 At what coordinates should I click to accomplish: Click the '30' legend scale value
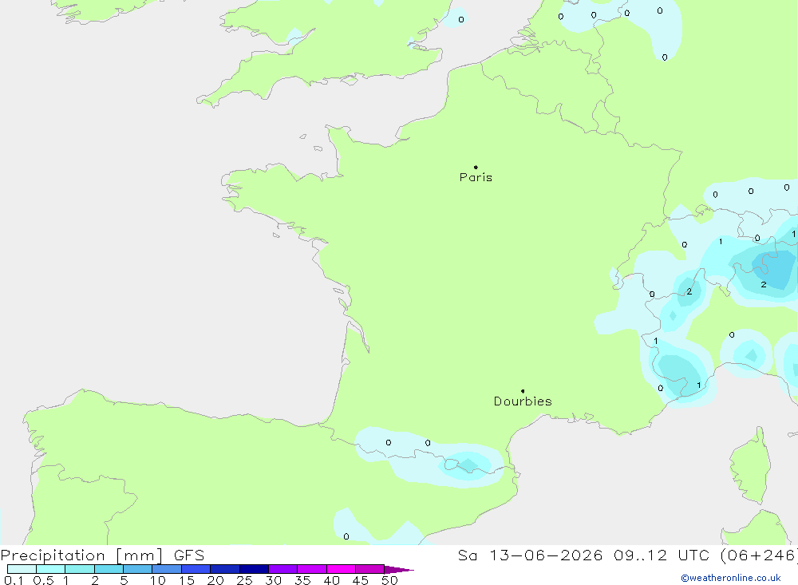point(273,580)
